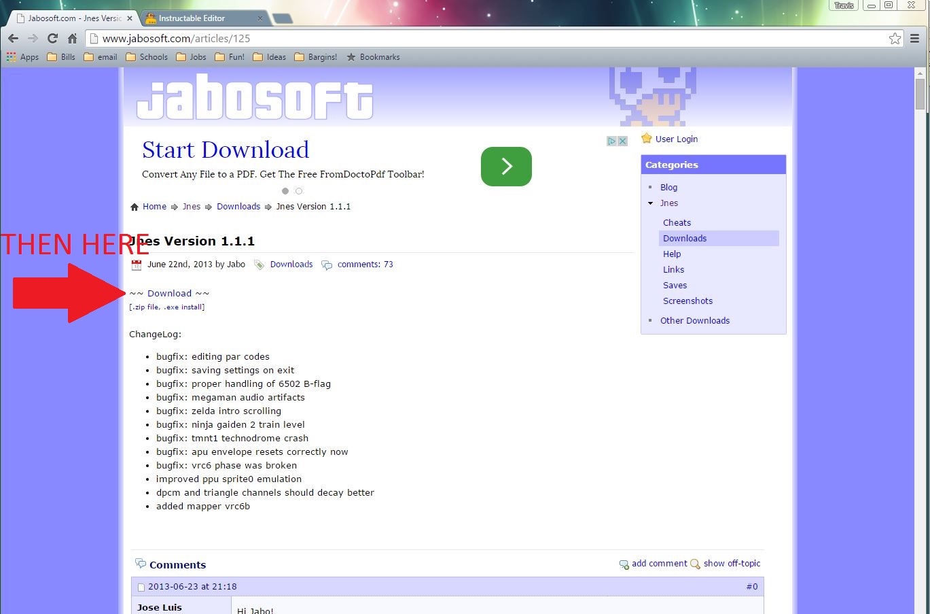The height and width of the screenshot is (614, 930).
Task: Click the calendar date icon
Action: click(x=137, y=265)
